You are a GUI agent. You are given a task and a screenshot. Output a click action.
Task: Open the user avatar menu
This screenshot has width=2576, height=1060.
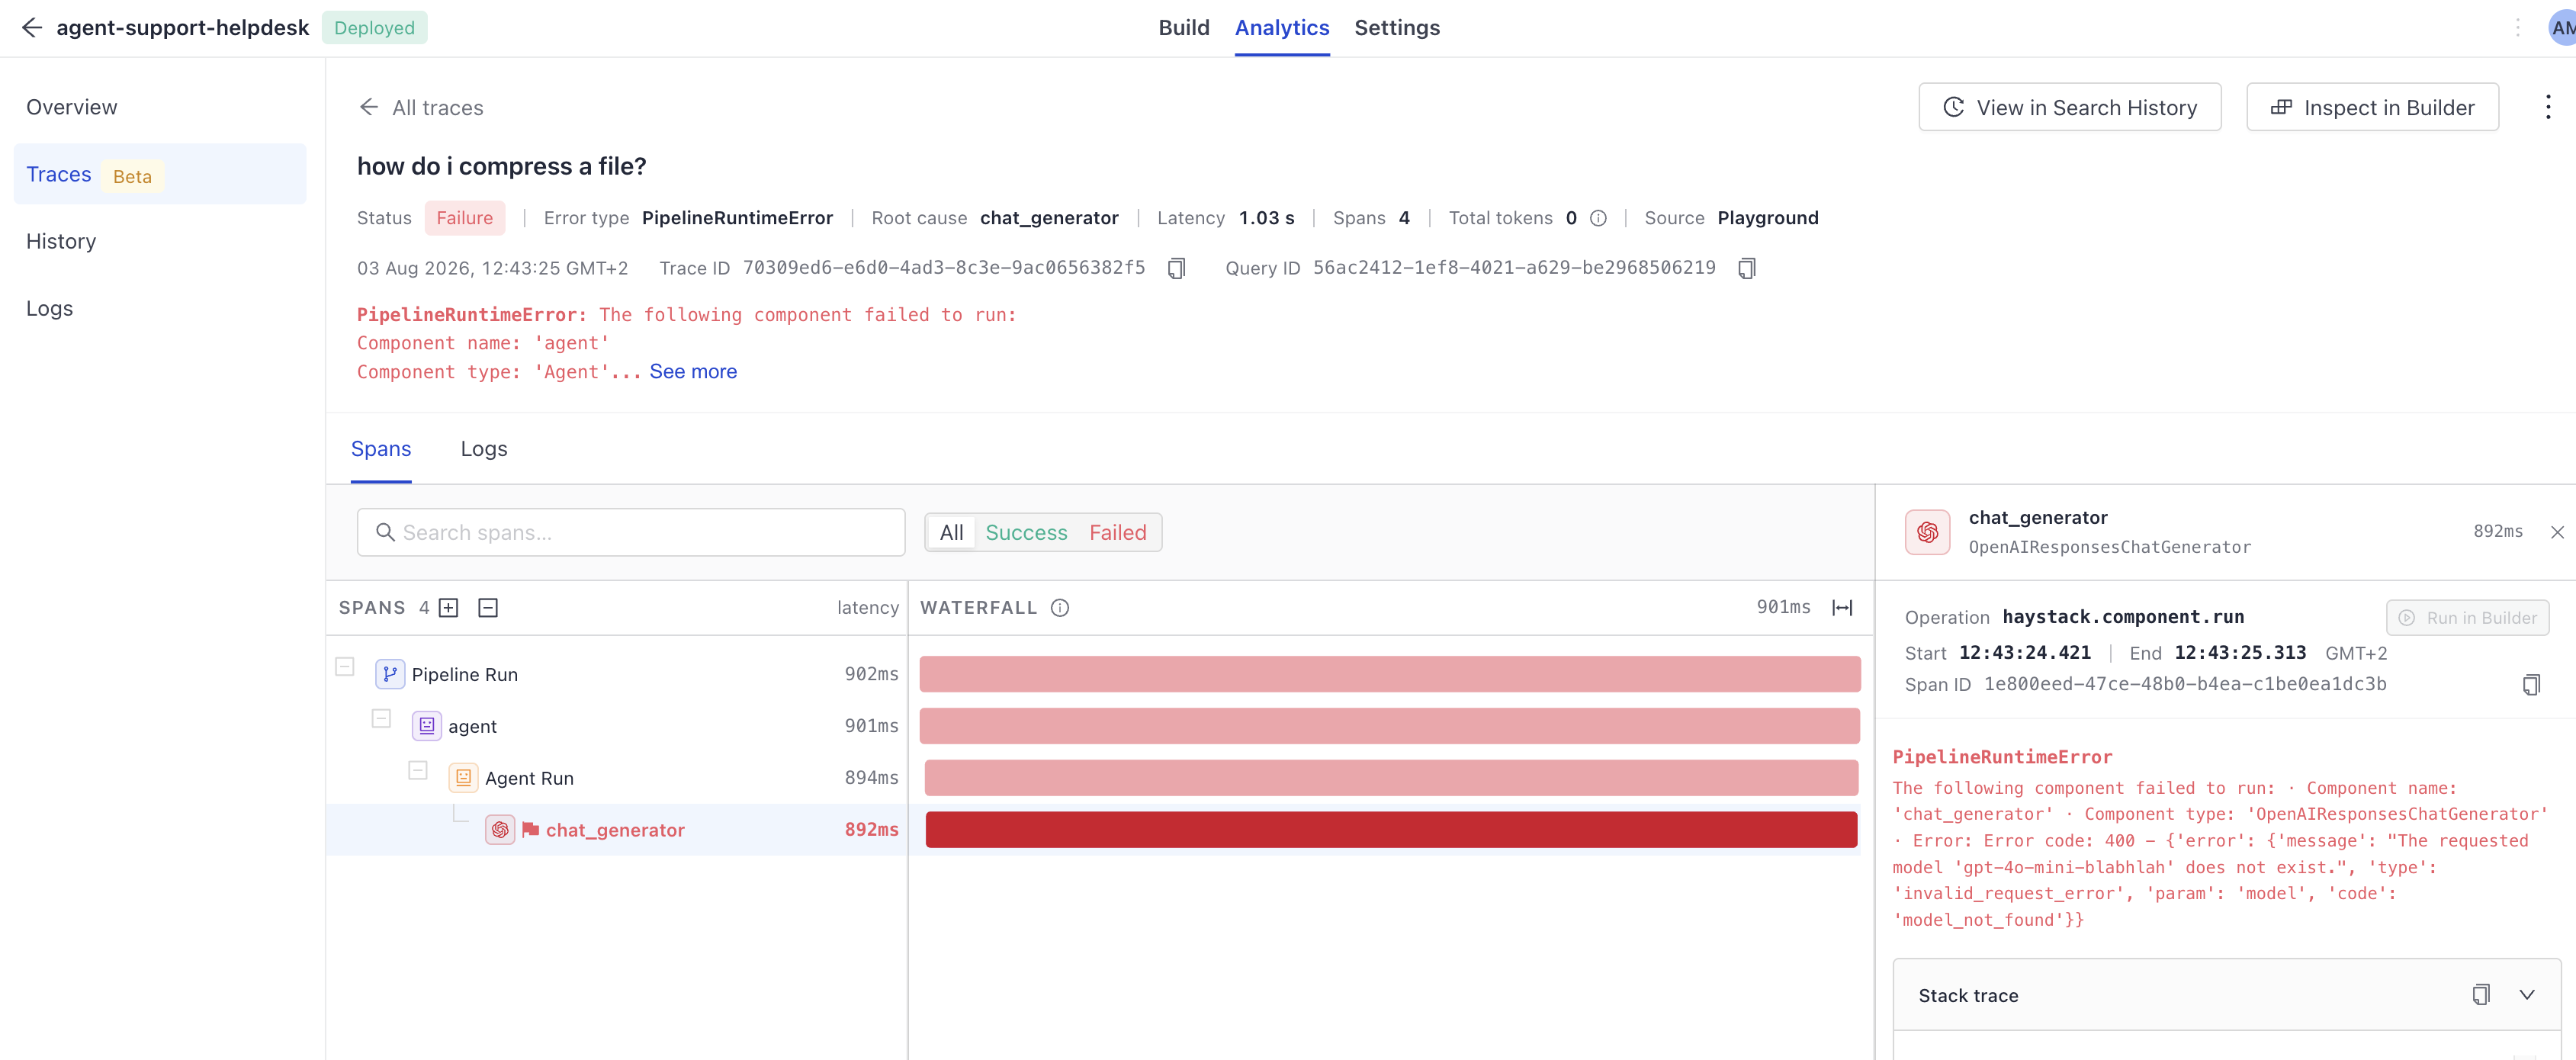pyautogui.click(x=2562, y=28)
